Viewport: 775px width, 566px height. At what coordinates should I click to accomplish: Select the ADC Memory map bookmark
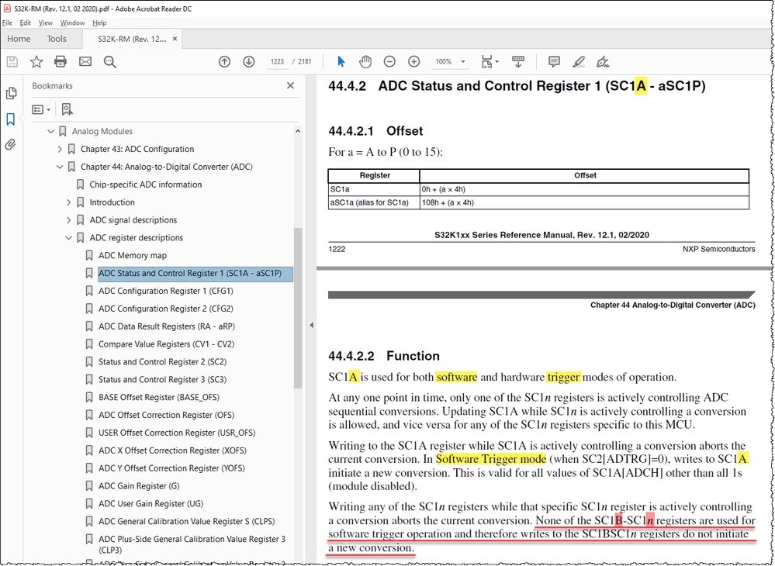pos(134,255)
